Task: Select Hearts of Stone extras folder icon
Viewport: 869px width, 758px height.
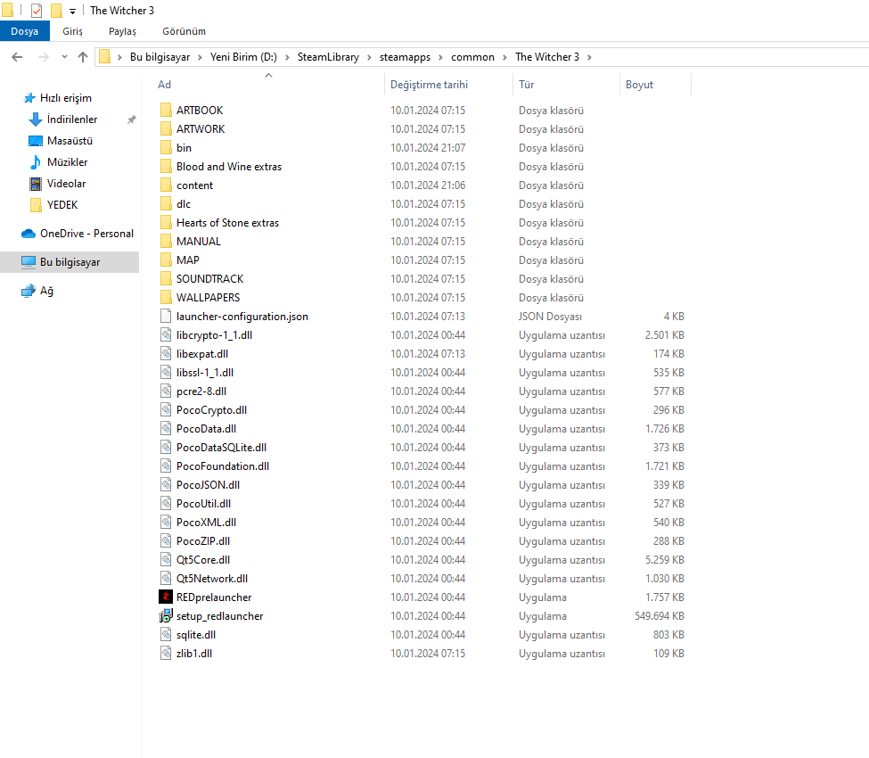Action: coord(166,222)
